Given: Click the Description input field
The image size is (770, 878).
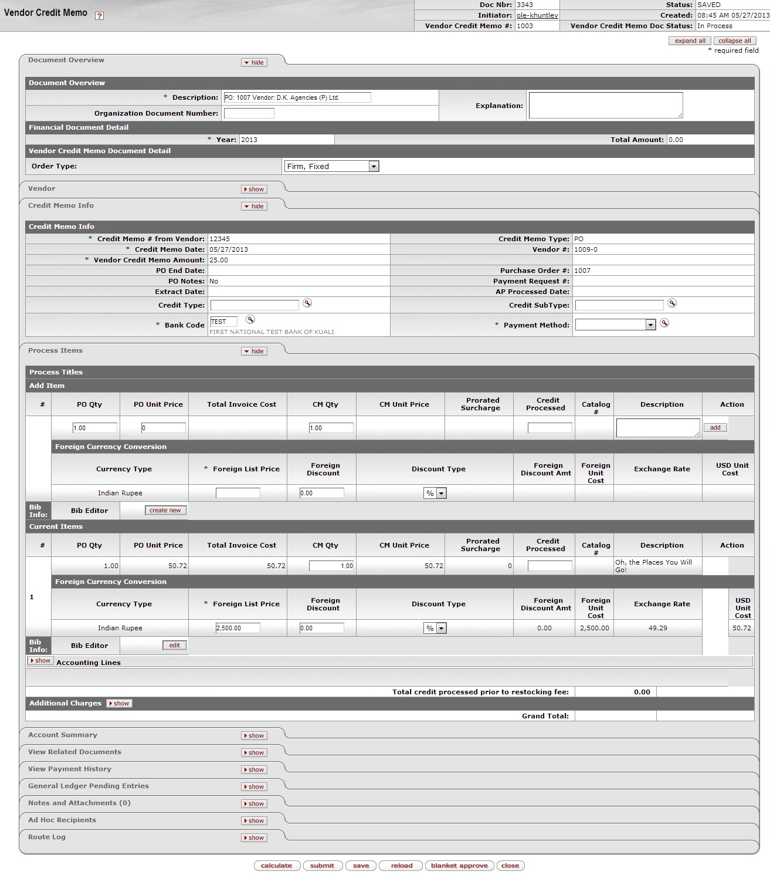Looking at the screenshot, I should tap(297, 97).
